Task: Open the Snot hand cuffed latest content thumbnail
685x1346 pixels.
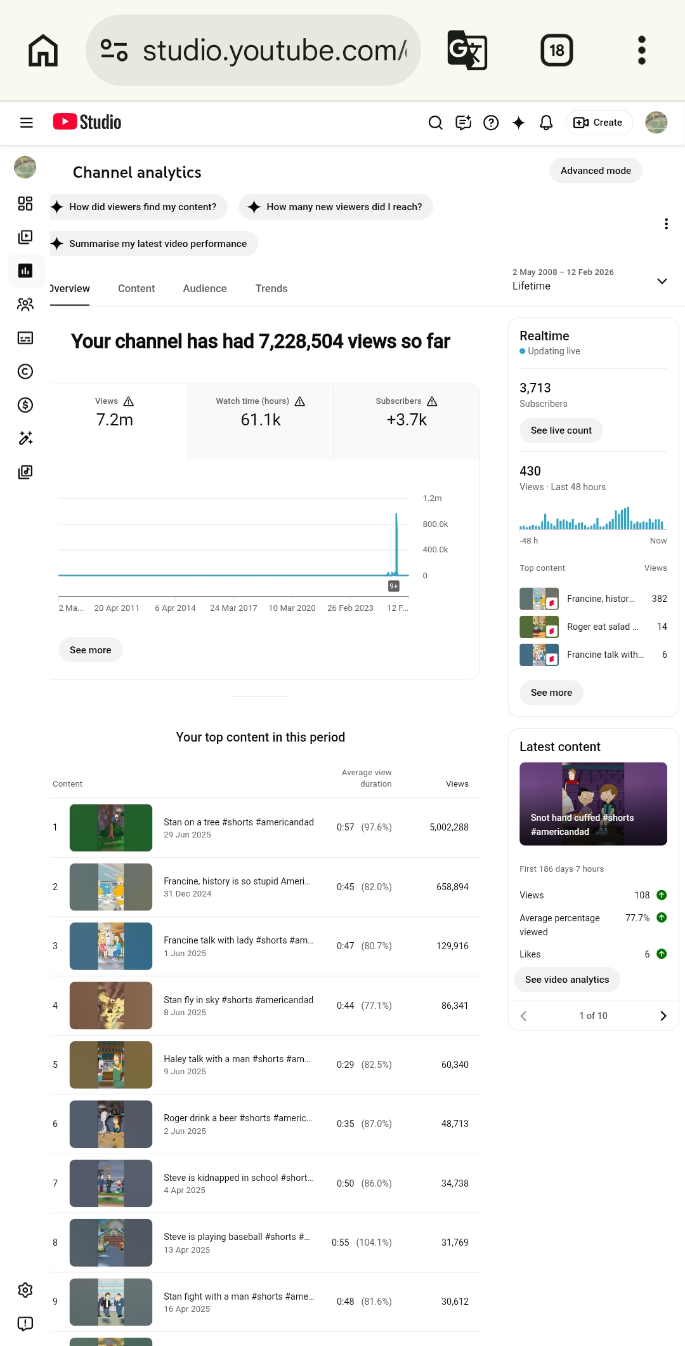Action: pos(593,804)
